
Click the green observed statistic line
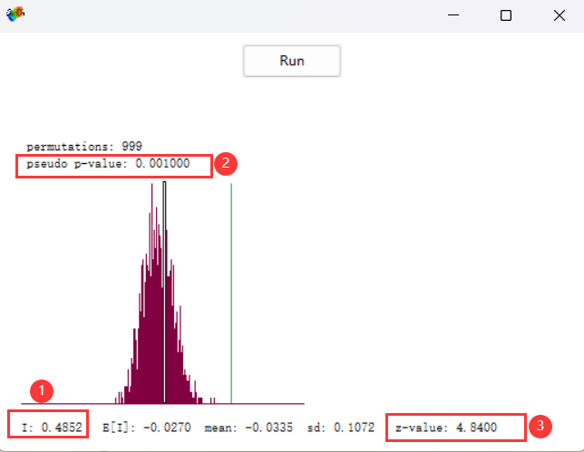pyautogui.click(x=231, y=293)
